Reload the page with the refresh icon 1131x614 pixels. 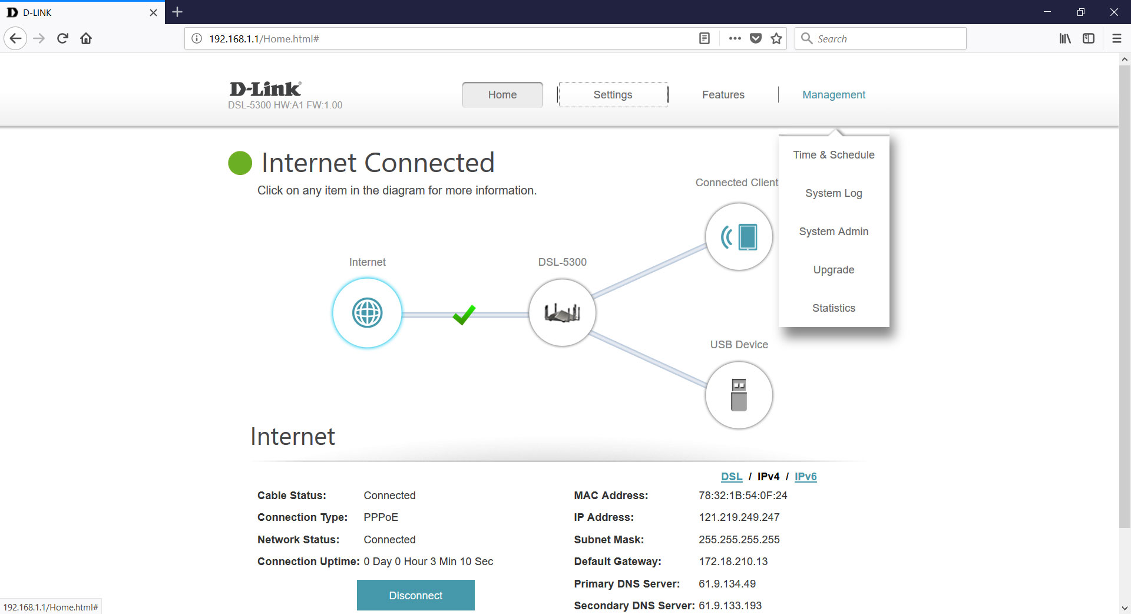[x=62, y=38]
